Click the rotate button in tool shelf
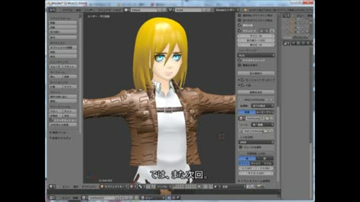 (x=63, y=27)
